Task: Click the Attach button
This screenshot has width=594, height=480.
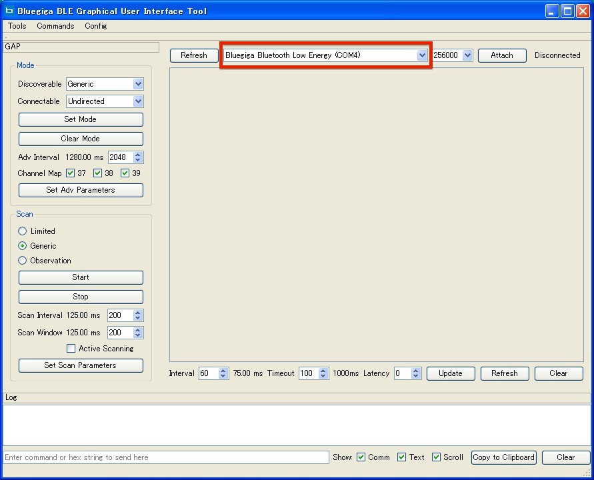Action: 502,55
